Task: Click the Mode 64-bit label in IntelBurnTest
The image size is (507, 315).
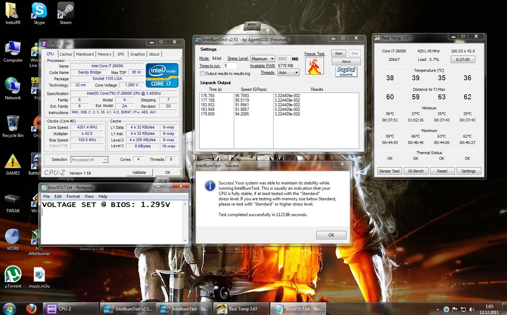Action: click(x=210, y=58)
